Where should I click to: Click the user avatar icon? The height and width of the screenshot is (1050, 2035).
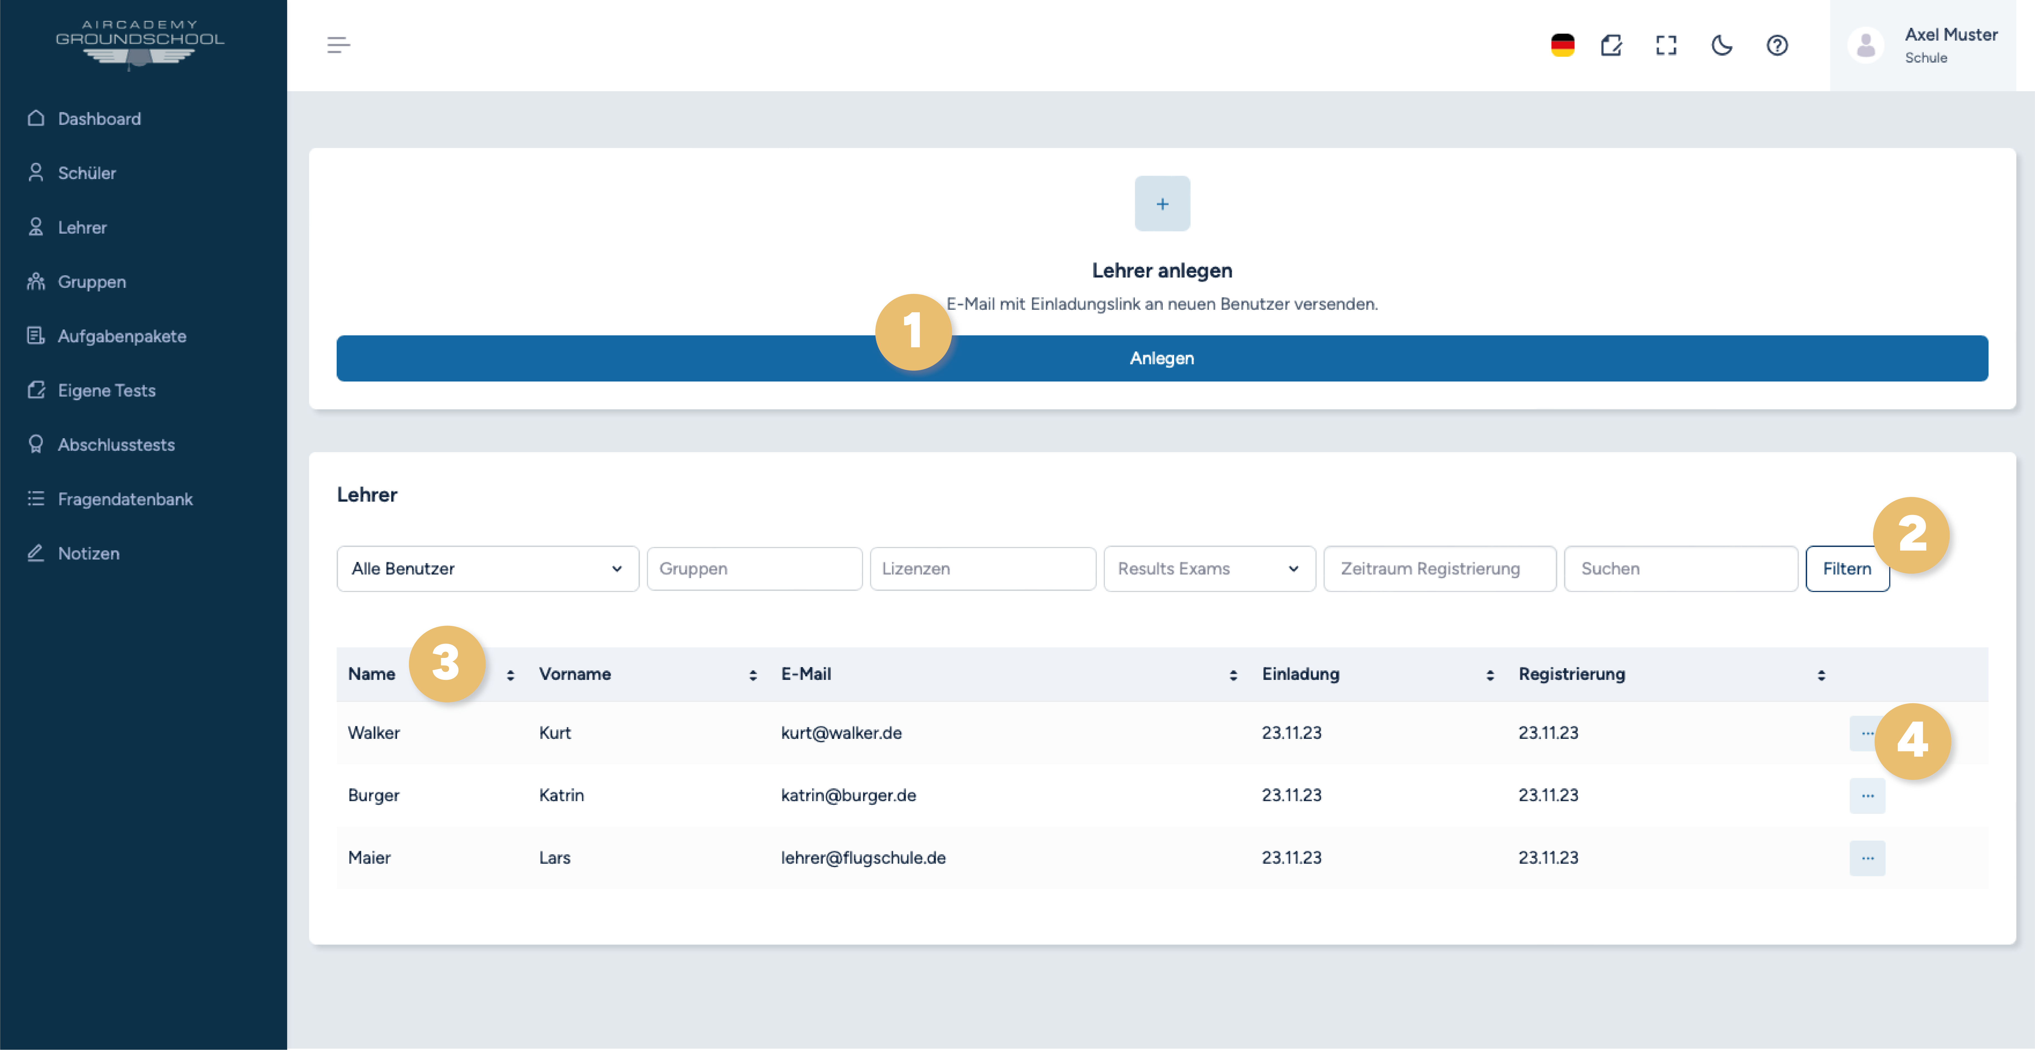coord(1866,45)
